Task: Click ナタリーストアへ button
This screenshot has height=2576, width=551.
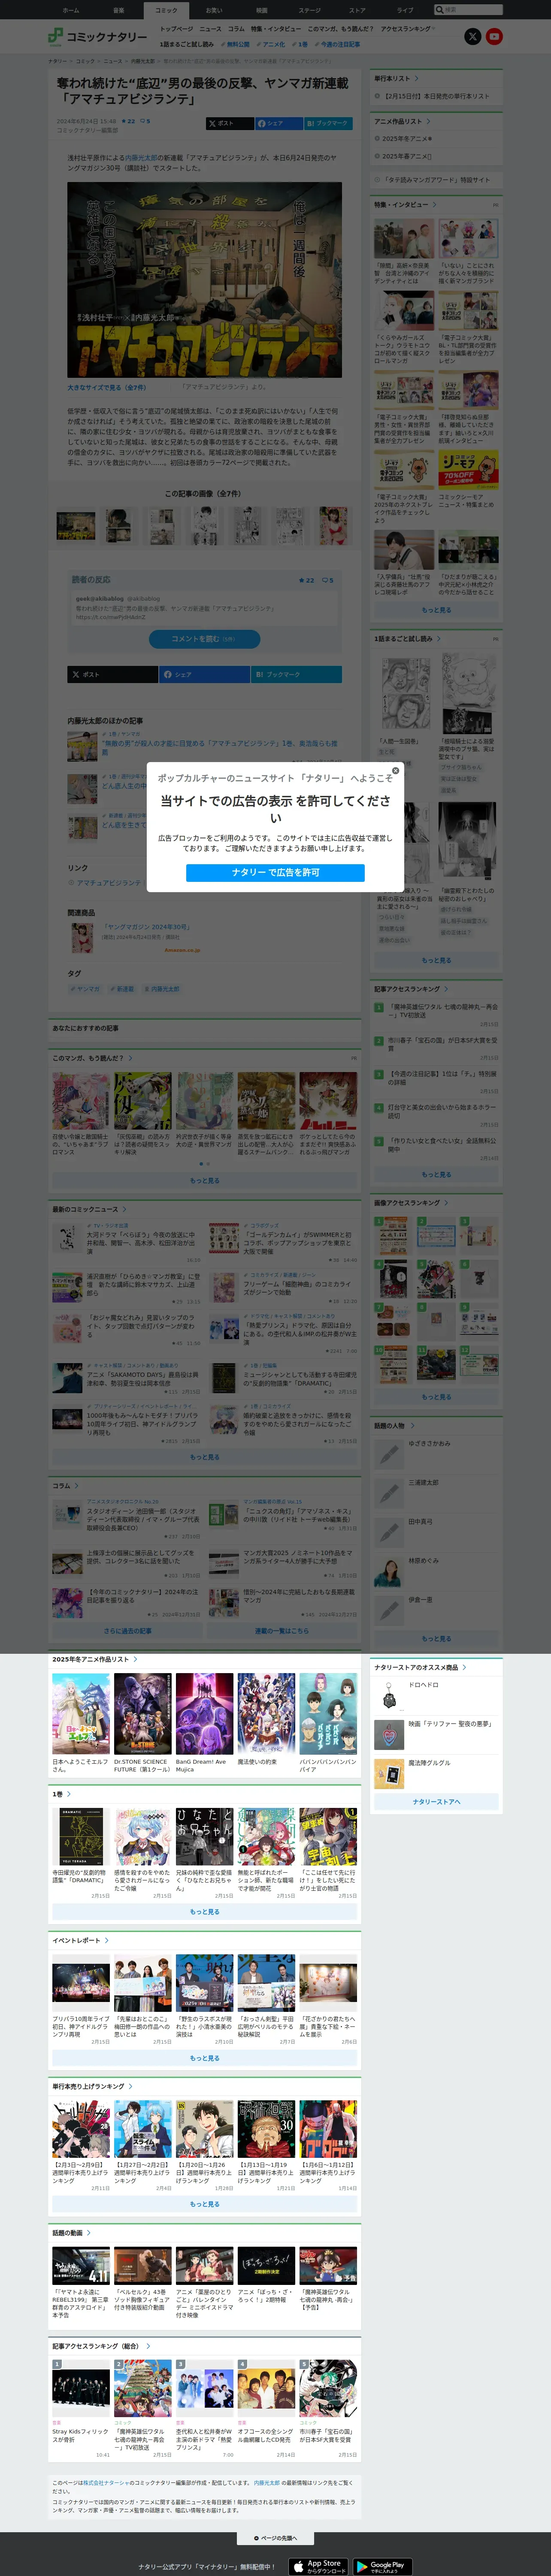Action: [436, 1802]
